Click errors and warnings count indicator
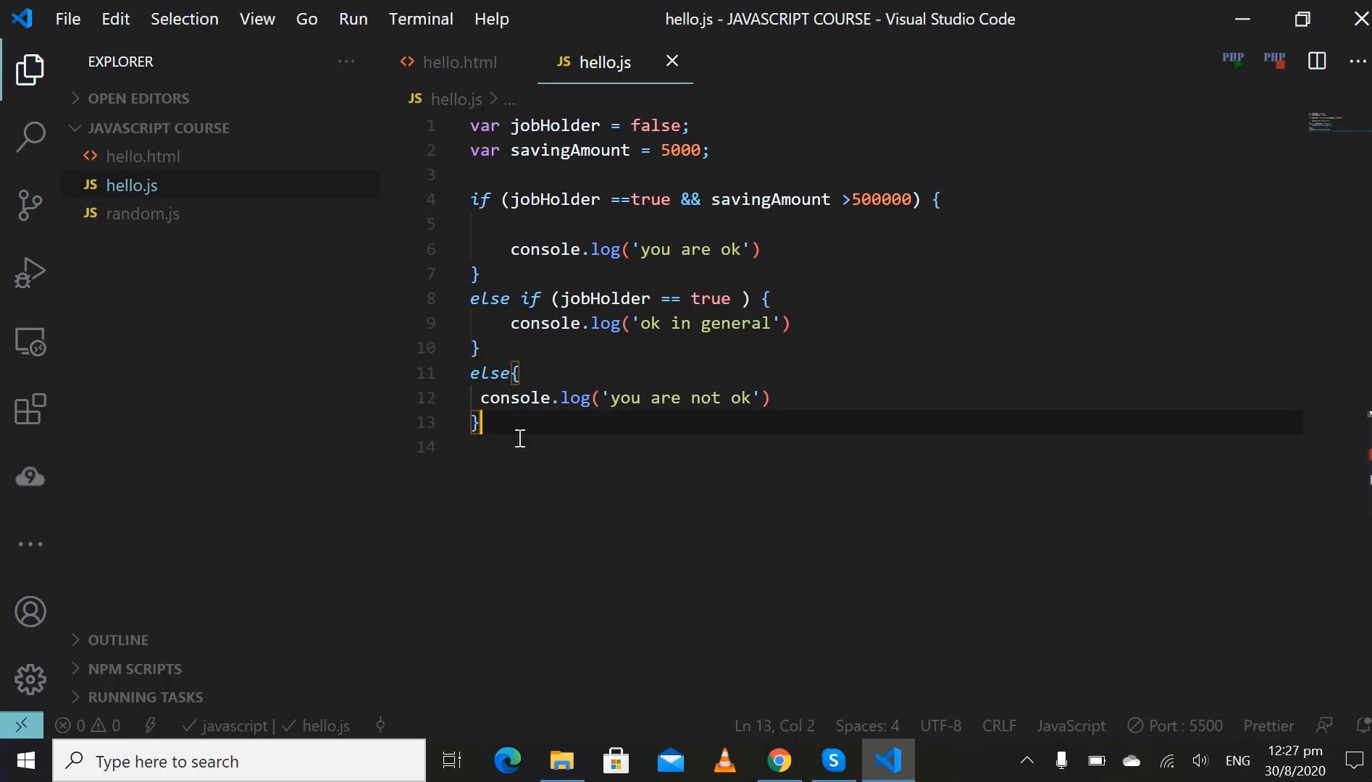 click(x=88, y=726)
